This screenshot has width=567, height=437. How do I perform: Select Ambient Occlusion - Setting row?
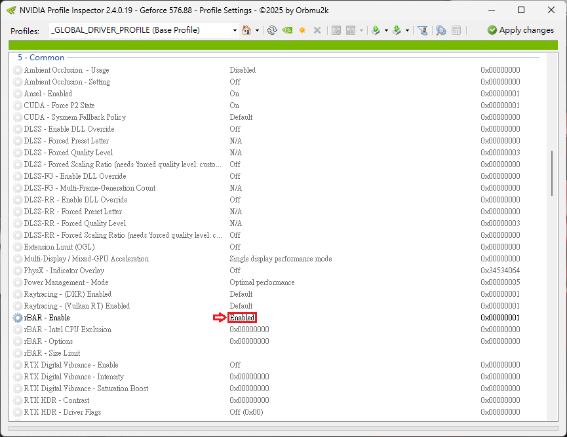coord(279,82)
